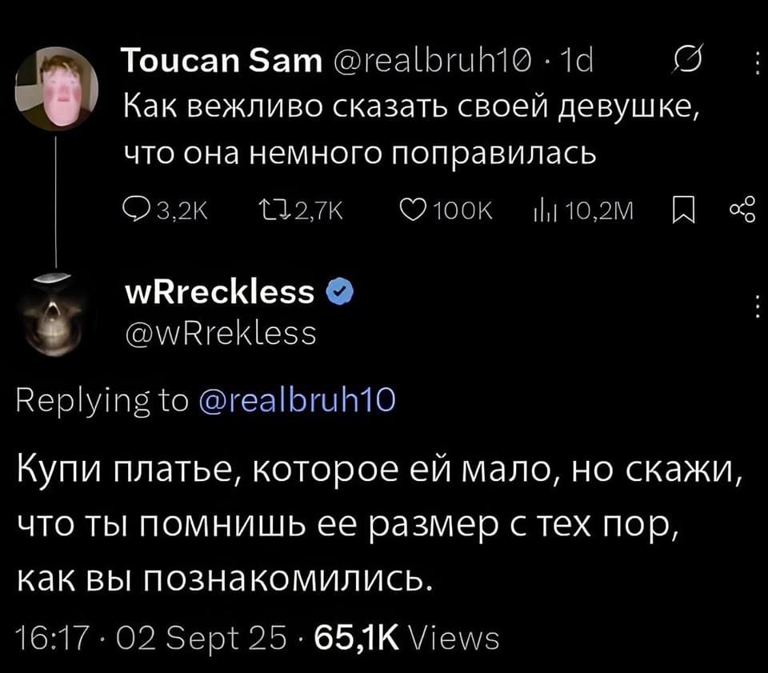Click wRreckless's blue verified badge
This screenshot has height=673, width=768.
pos(340,292)
